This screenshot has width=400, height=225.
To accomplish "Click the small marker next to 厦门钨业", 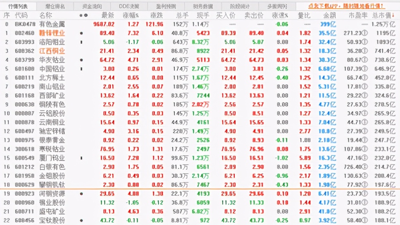I will pyautogui.click(x=81, y=158).
